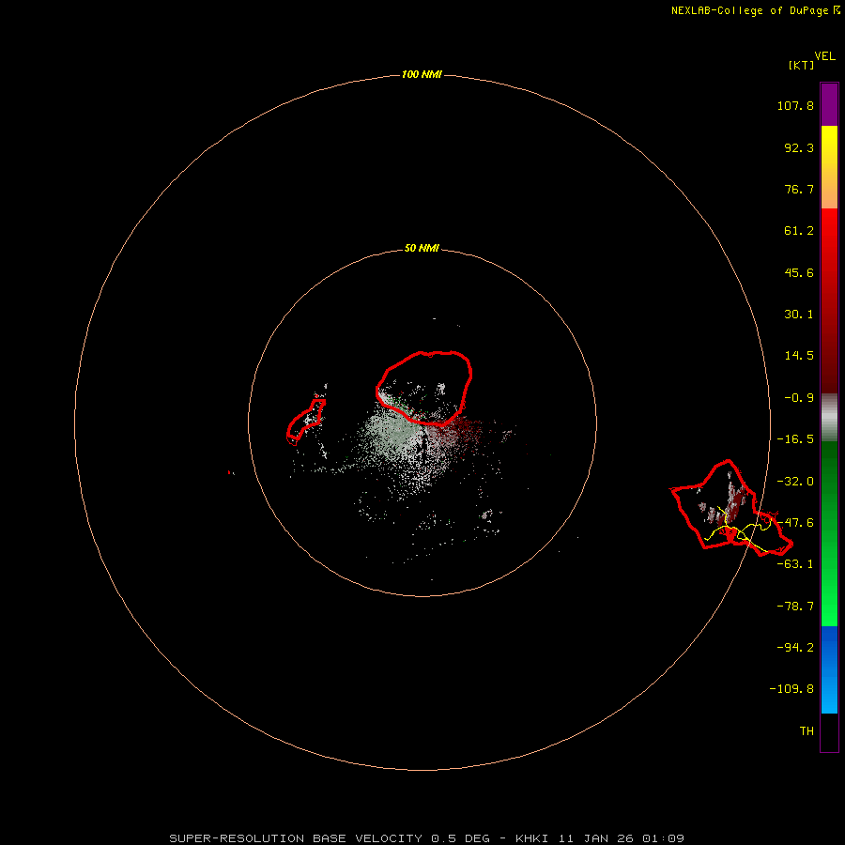The image size is (845, 845).
Task: Select the purple segment of the velocity scale
Action: (x=829, y=104)
